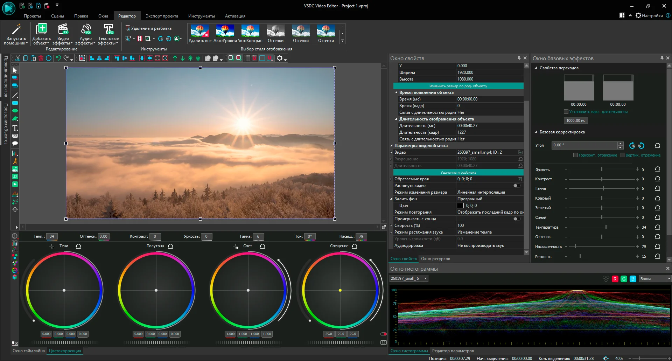Switch to Редактор параметров tab

click(453, 351)
